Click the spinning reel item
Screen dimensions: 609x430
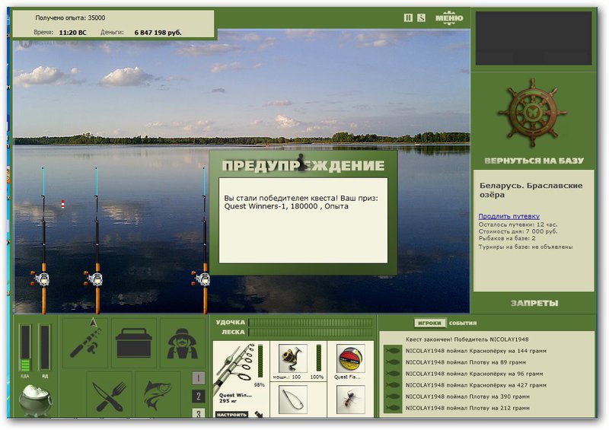click(x=293, y=358)
